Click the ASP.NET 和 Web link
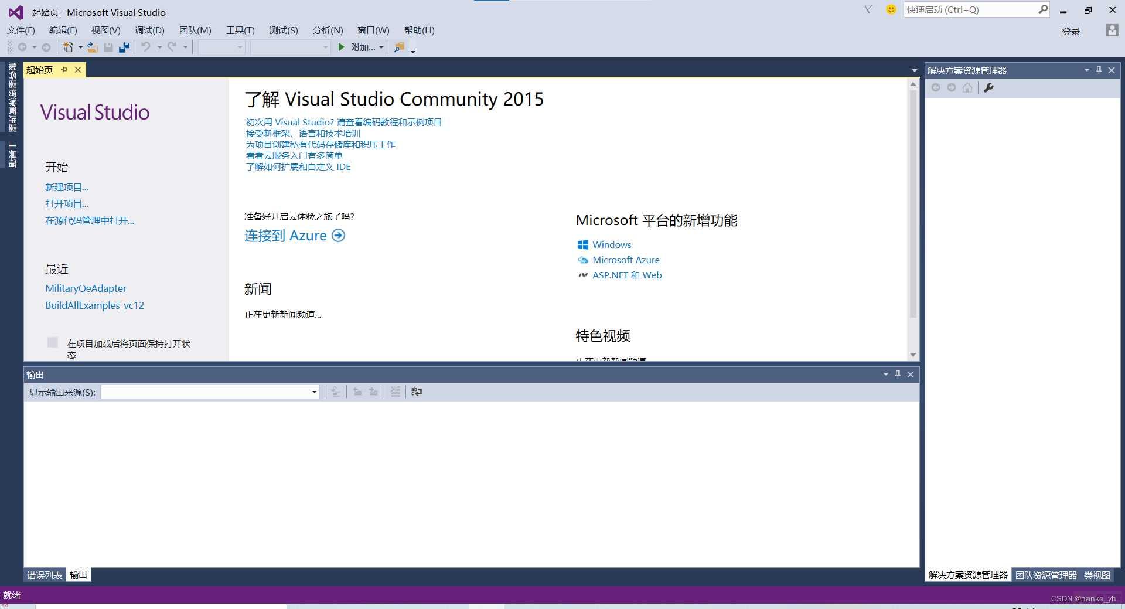The image size is (1125, 609). 627,275
